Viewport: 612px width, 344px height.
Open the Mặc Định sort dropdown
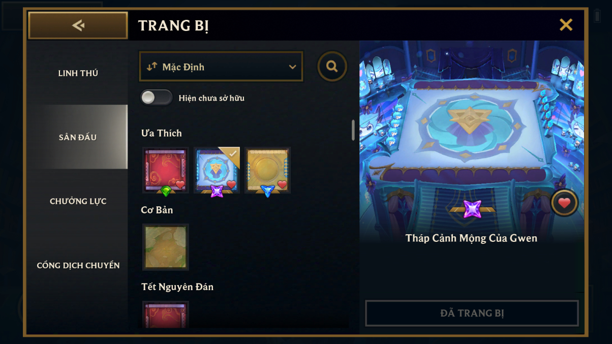[221, 67]
